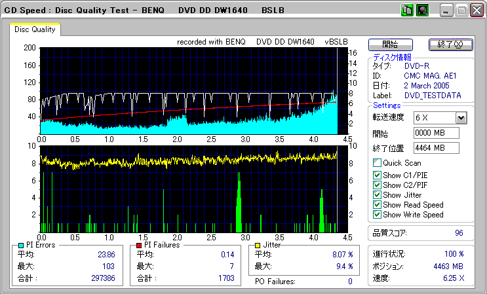487x294 pixels.
Task: Click the 4464 MB end position field
Action: 437,148
